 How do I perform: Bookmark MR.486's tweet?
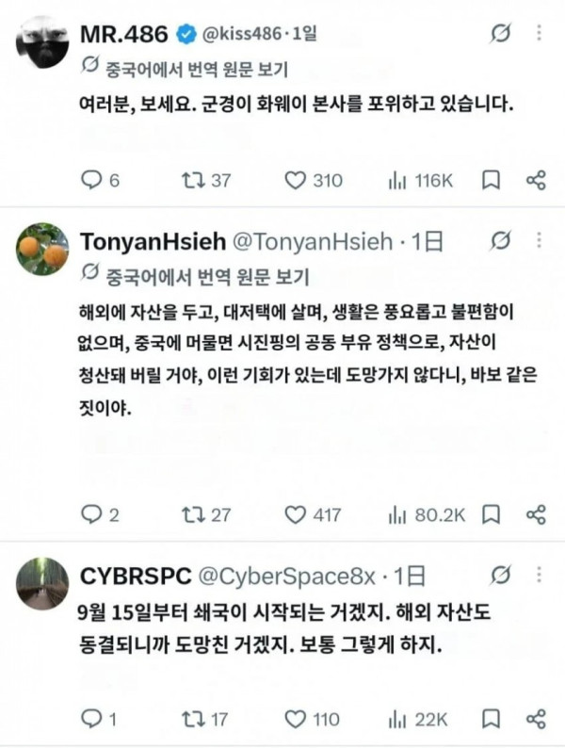pyautogui.click(x=491, y=180)
